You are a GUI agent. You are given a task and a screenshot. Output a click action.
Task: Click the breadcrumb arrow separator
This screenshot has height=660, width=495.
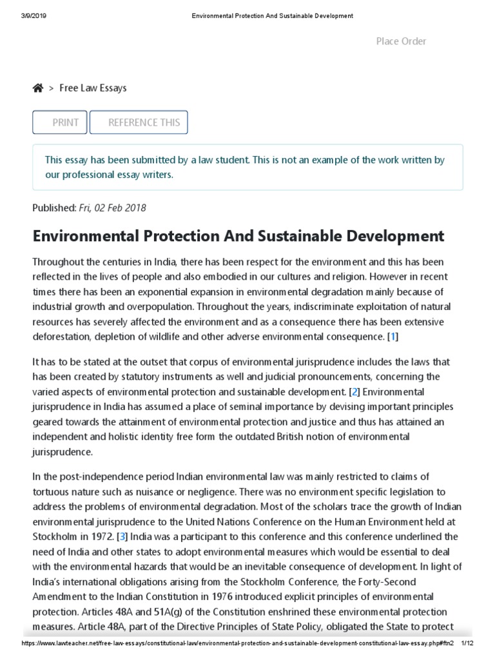(x=51, y=88)
